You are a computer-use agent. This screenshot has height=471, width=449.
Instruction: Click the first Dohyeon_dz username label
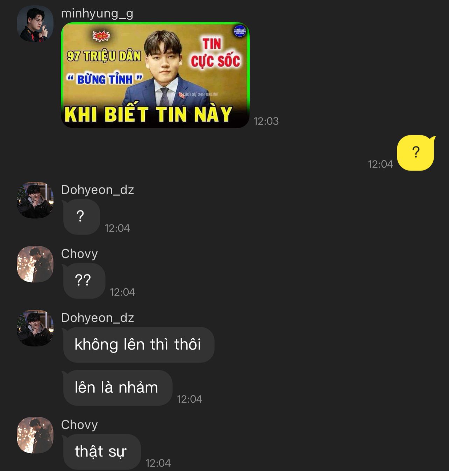click(x=98, y=190)
